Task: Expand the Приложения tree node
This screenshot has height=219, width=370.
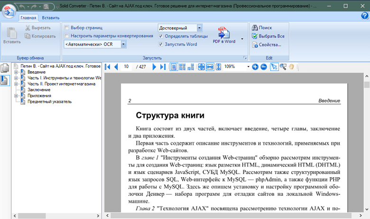Action: click(16, 95)
